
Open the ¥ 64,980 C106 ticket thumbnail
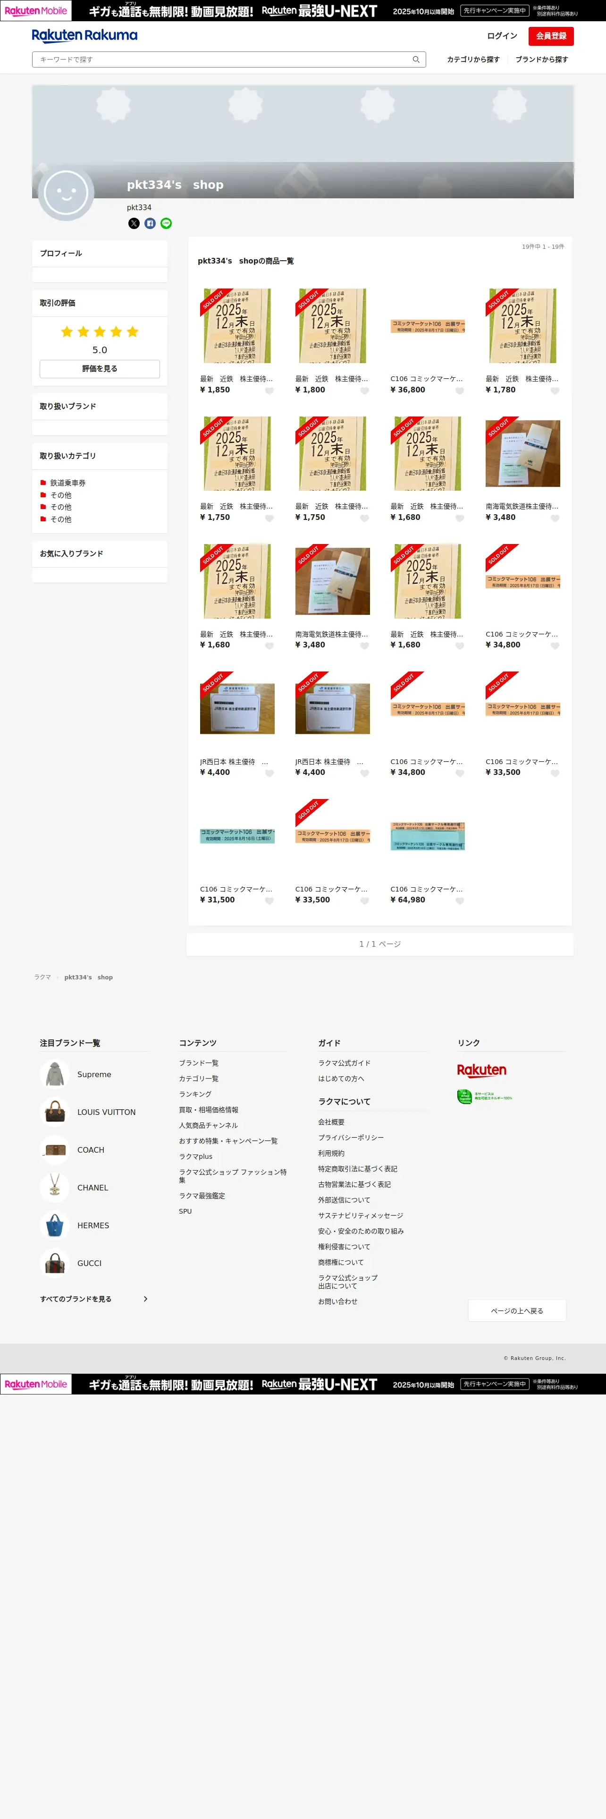coord(428,836)
